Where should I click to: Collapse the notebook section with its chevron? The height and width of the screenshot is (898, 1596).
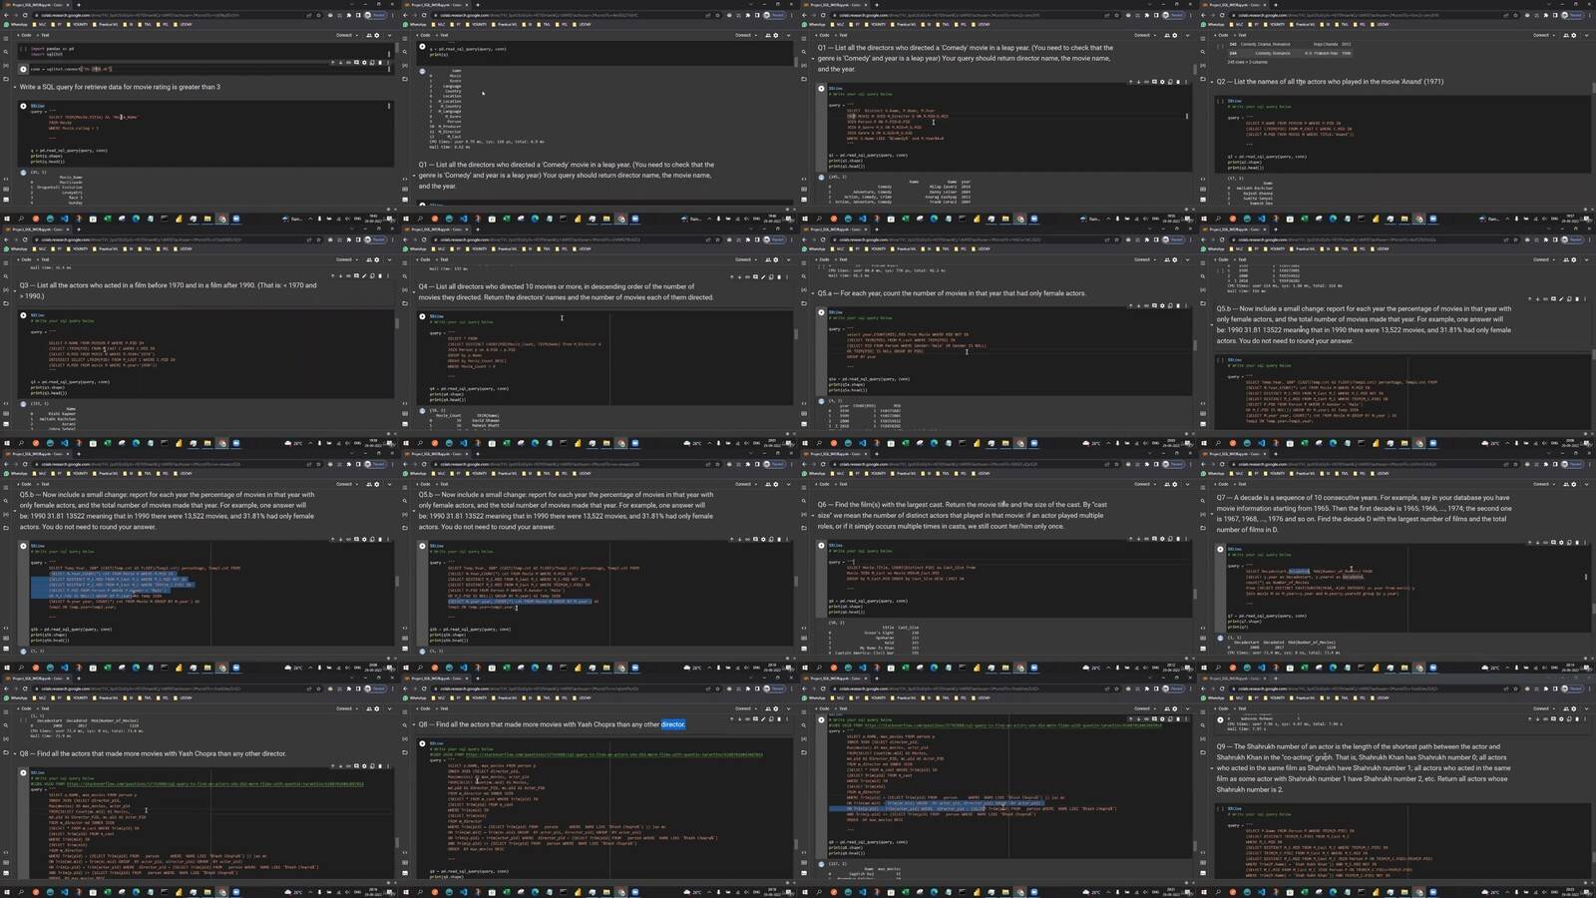(15, 86)
